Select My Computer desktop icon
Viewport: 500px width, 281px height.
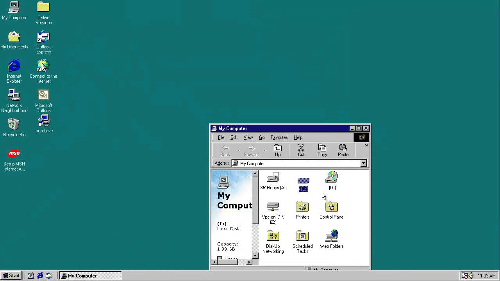pyautogui.click(x=14, y=11)
